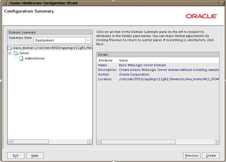Click the 'Create a basic WebLogic Server domain' value

pos(169,70)
